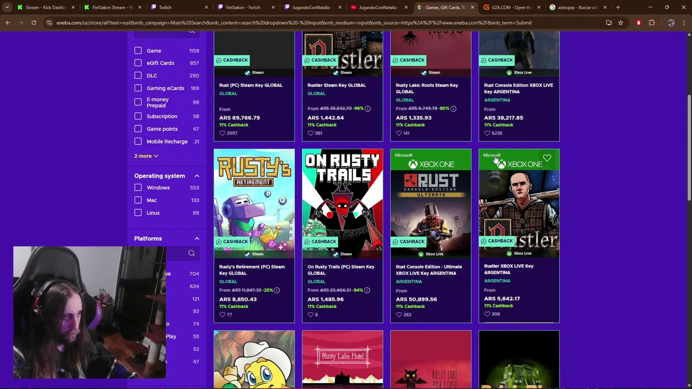This screenshot has width=692, height=389.
Task: Switch to the Twitch tab
Action: pos(178,8)
